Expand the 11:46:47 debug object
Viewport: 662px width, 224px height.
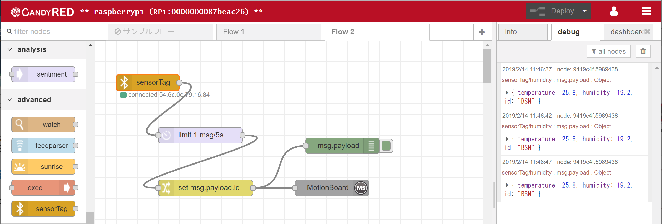tap(507, 185)
